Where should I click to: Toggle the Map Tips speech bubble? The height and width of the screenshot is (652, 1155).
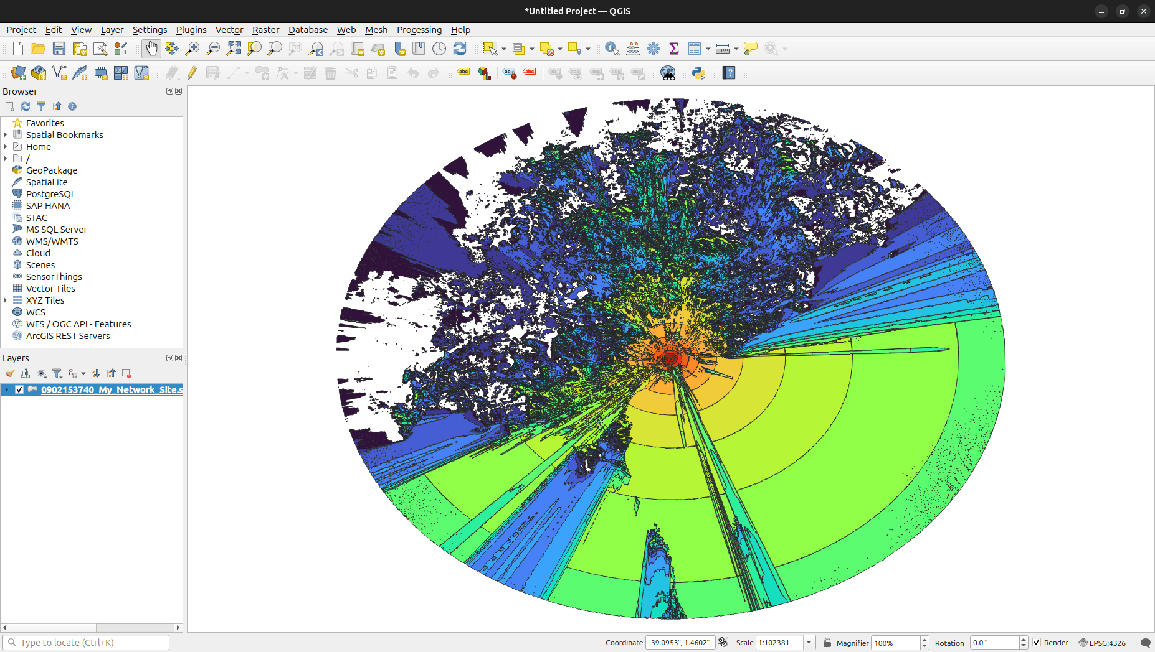point(751,49)
